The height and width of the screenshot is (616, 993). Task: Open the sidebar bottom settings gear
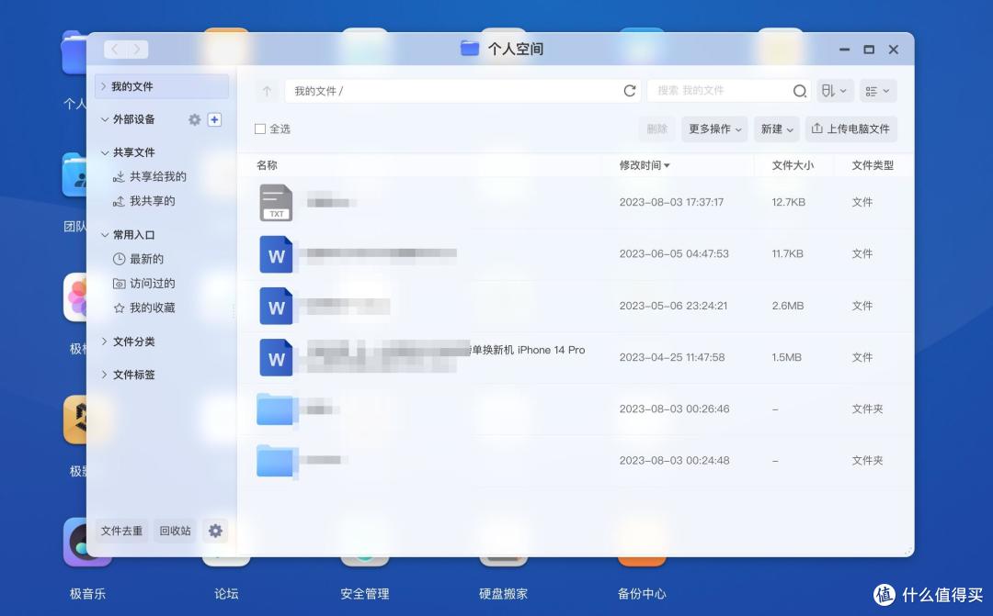point(215,531)
